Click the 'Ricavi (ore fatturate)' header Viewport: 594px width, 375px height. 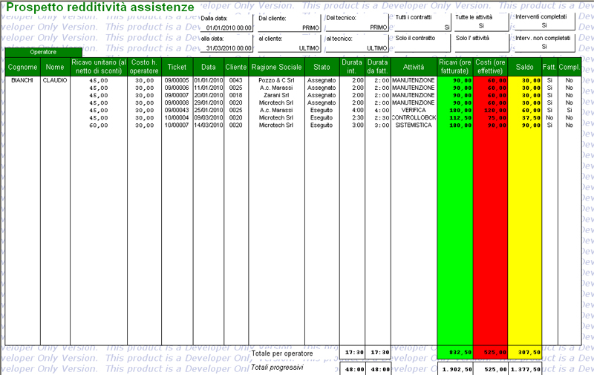455,67
